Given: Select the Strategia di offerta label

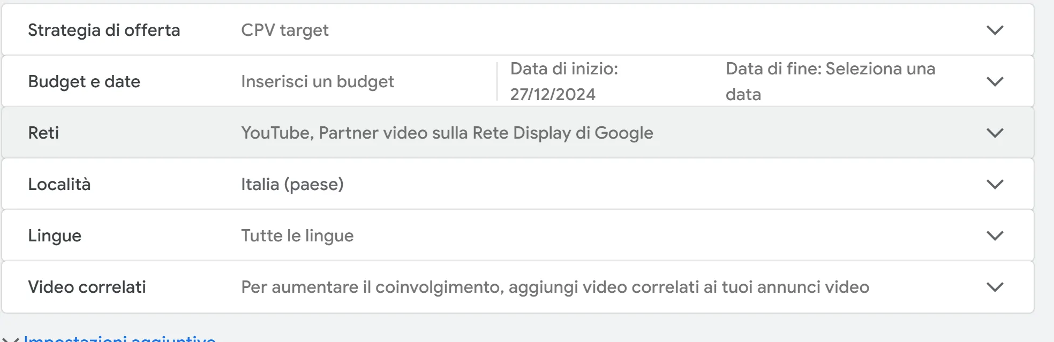Looking at the screenshot, I should 104,31.
